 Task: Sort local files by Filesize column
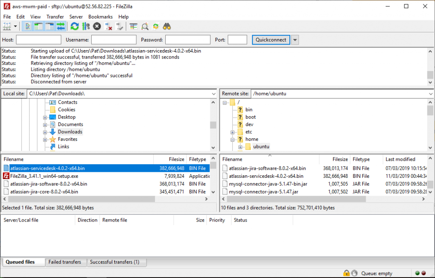tap(170, 159)
